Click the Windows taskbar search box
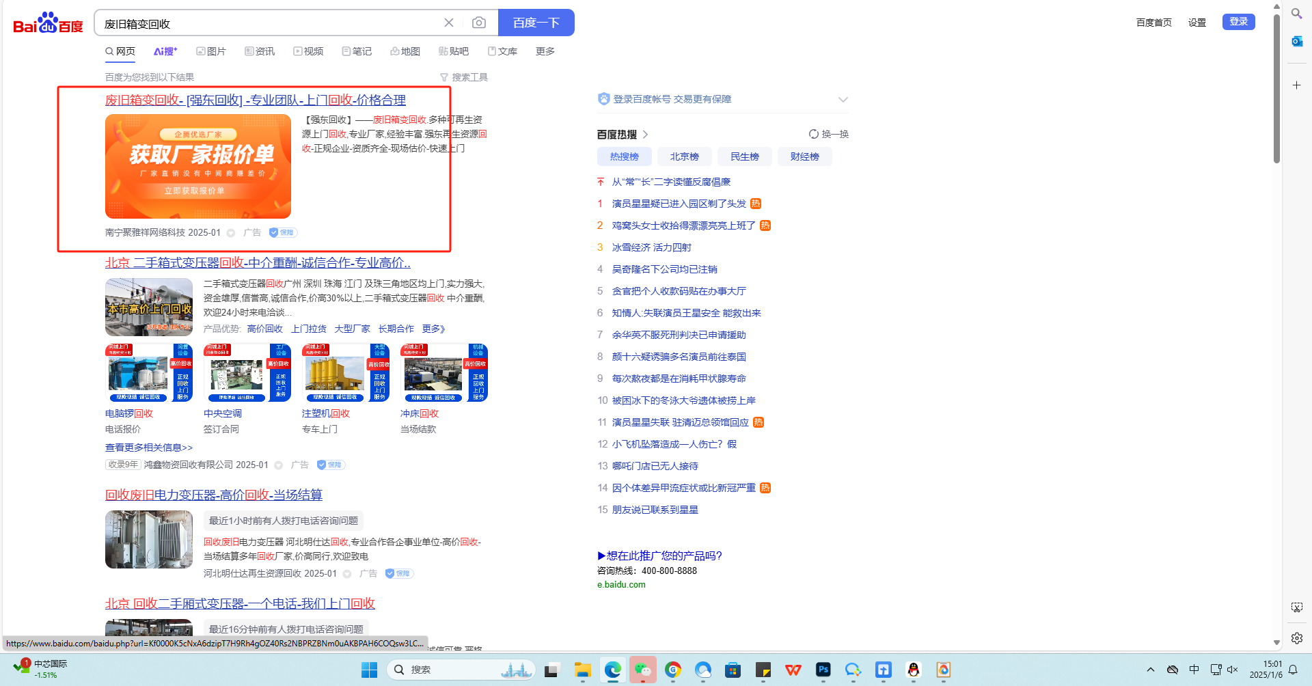1312x686 pixels. click(x=460, y=670)
